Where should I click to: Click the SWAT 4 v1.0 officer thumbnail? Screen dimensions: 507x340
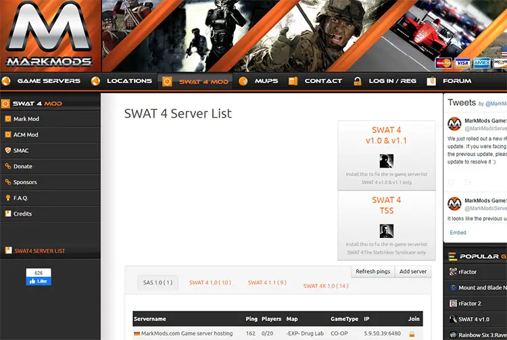pyautogui.click(x=387, y=161)
